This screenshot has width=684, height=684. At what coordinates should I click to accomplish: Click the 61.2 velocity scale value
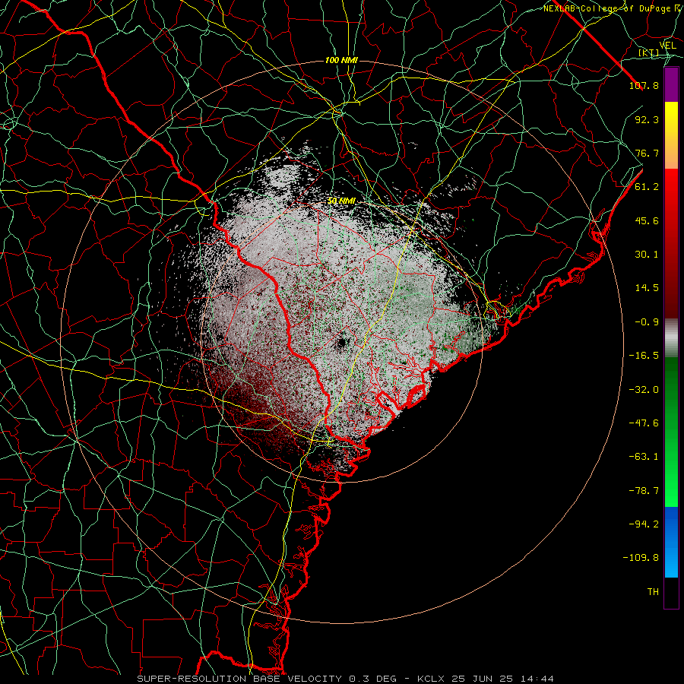pyautogui.click(x=647, y=187)
